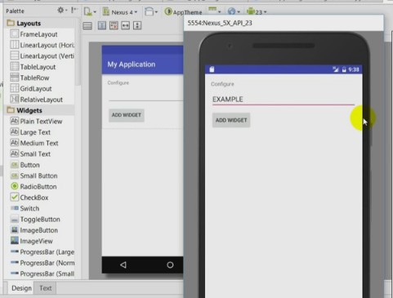The image size is (393, 298).
Task: Switch to the Text tab
Action: (x=45, y=288)
